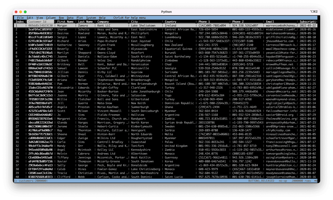
Task: Click phone 248.434.0776 cell
Action: (x=209, y=154)
